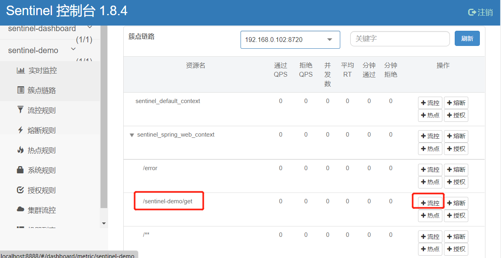The width and height of the screenshot is (501, 258).
Task: Open the 192.168.0.102:8720 machine dropdown
Action: 290,40
